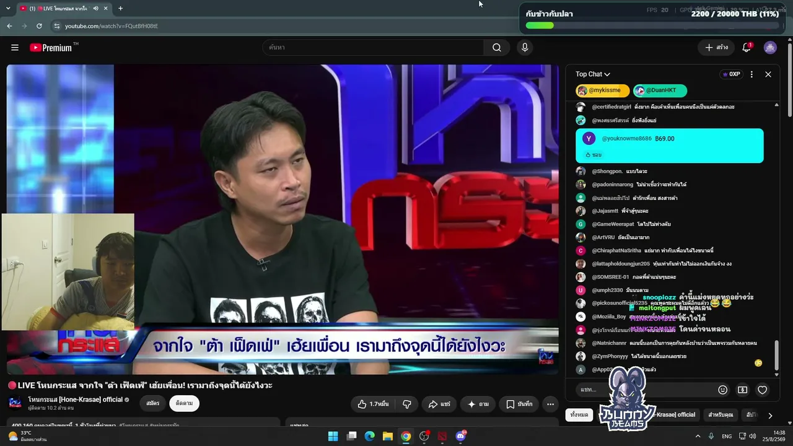Open Microsoft Edge from the taskbar
The height and width of the screenshot is (446, 793).
tap(370, 436)
